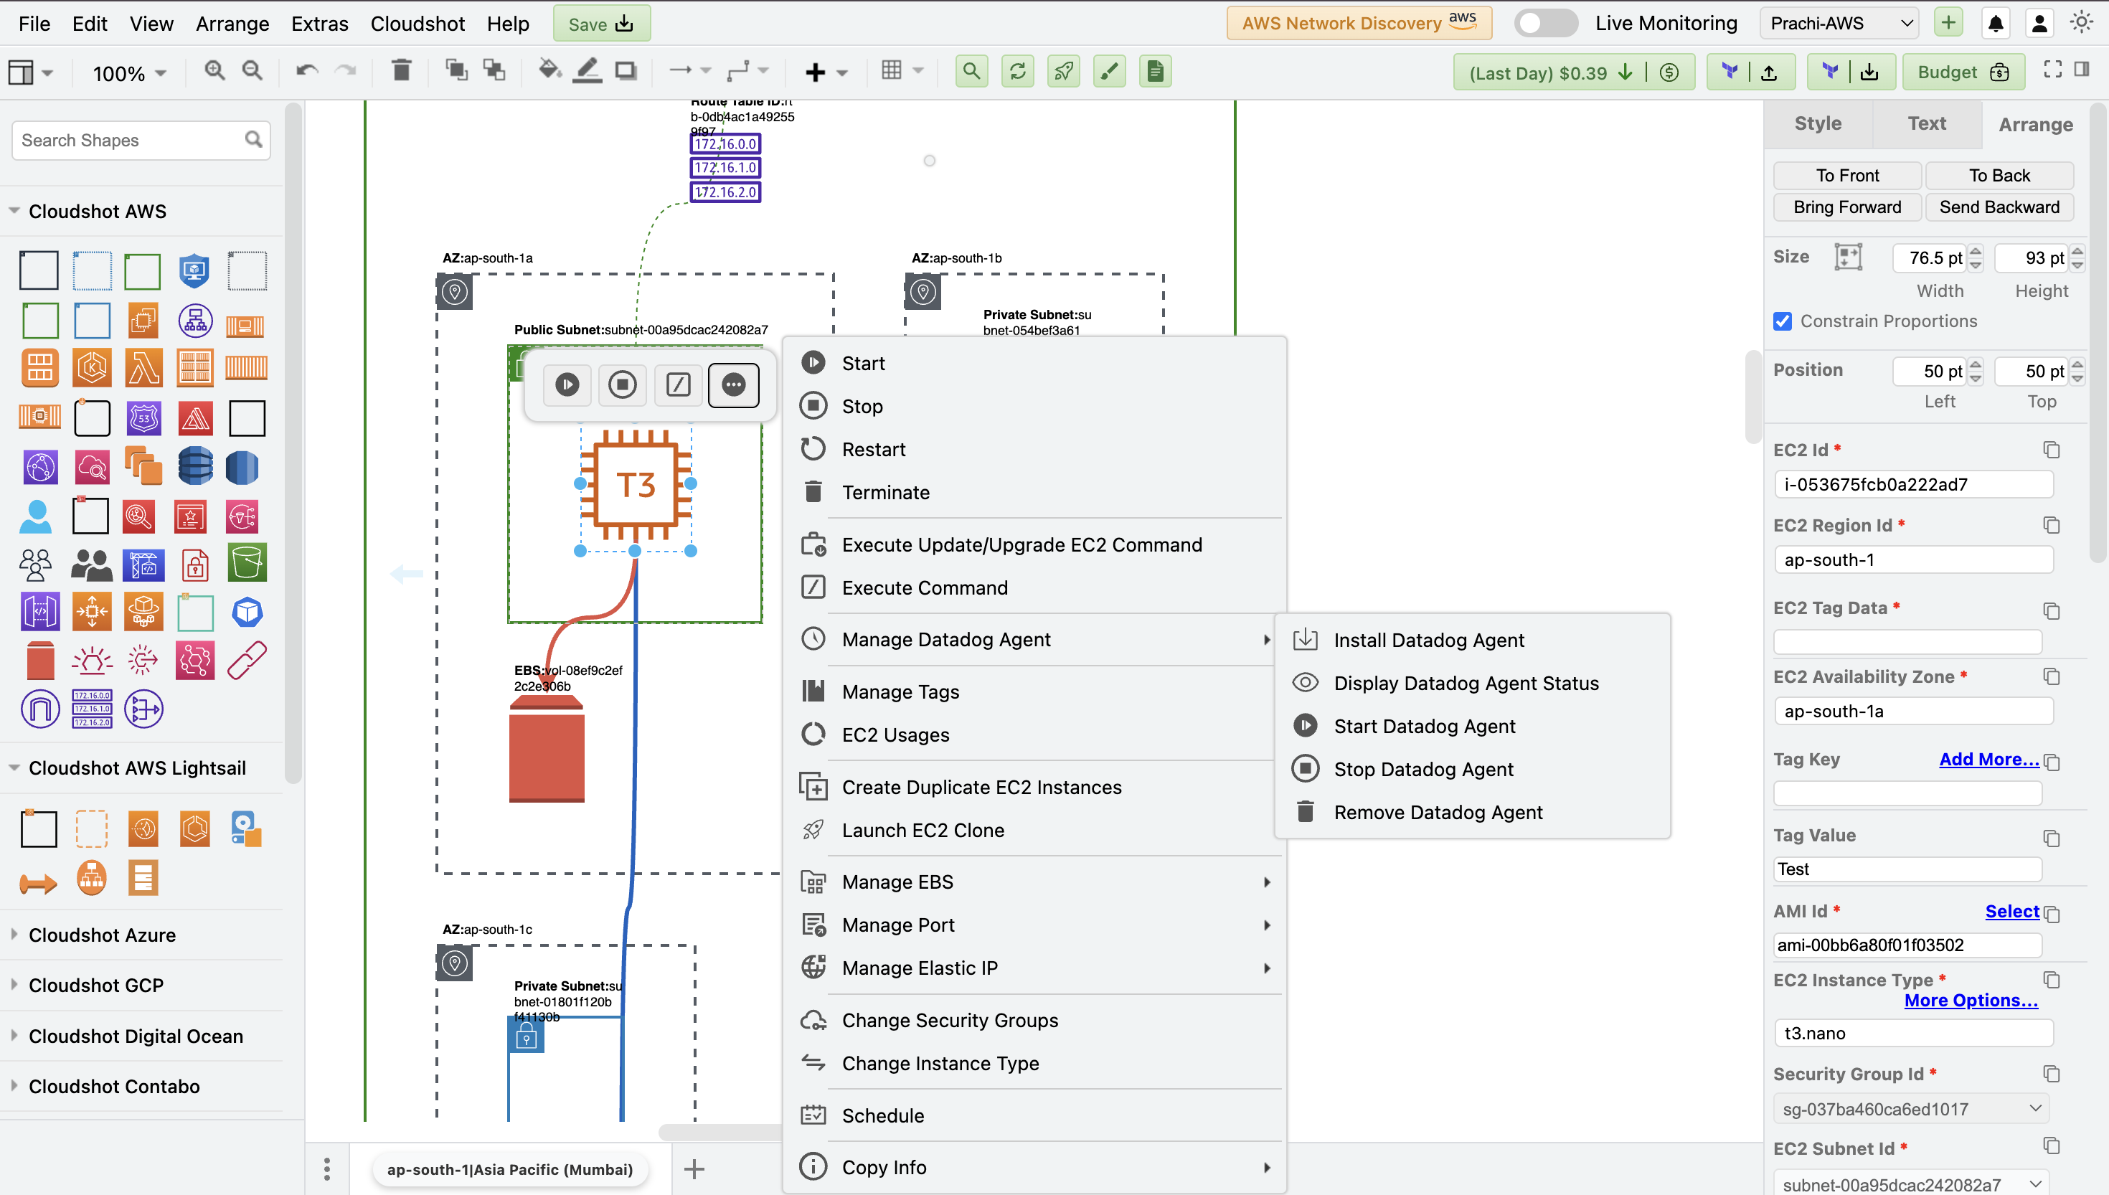Viewport: 2109px width, 1195px height.
Task: Click the Search Shapes input field
Action: click(x=141, y=141)
